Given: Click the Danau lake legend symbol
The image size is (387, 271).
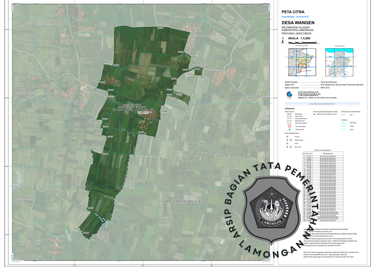Looking at the screenshot, I should pos(343,129).
